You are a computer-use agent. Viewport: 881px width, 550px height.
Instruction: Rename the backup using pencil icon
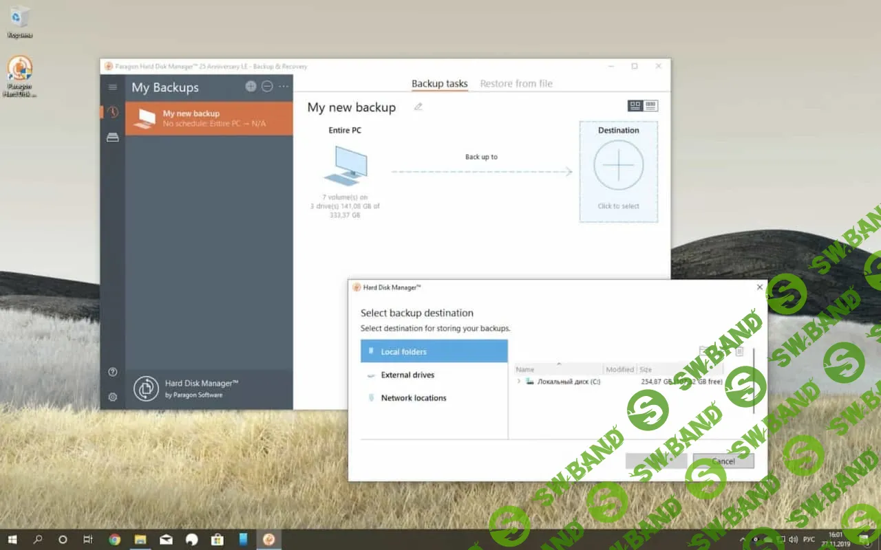[418, 107]
